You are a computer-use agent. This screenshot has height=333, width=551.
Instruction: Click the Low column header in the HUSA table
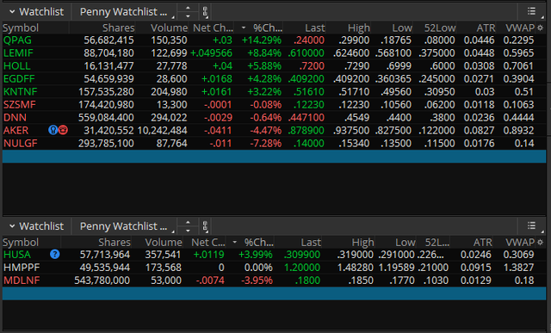tap(406, 242)
